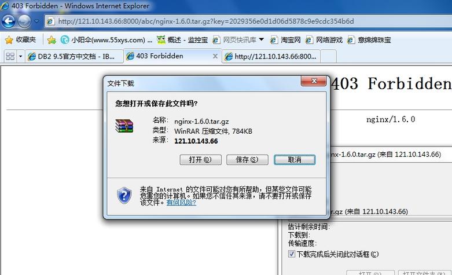Expand the tab list dropdown arrow
The width and height of the screenshot is (452, 275).
click(x=20, y=56)
